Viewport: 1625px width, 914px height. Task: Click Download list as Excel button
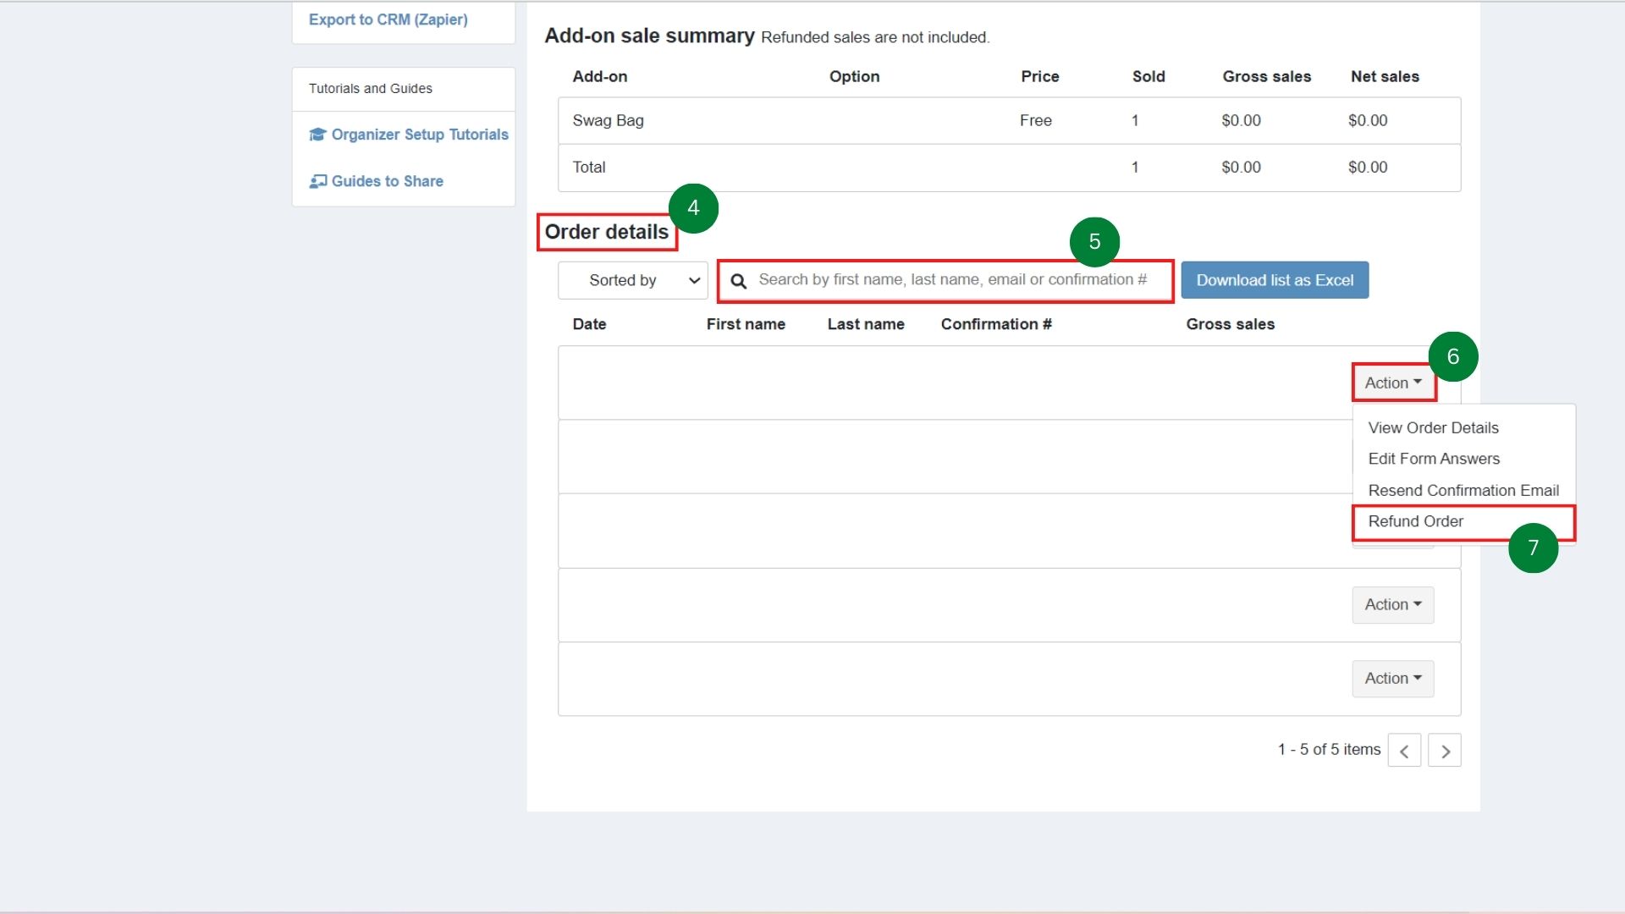1275,280
